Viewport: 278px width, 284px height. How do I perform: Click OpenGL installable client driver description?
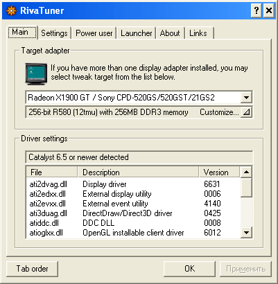[133, 233]
